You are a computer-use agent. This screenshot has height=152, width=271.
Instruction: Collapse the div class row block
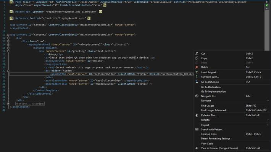[x=8, y=41]
